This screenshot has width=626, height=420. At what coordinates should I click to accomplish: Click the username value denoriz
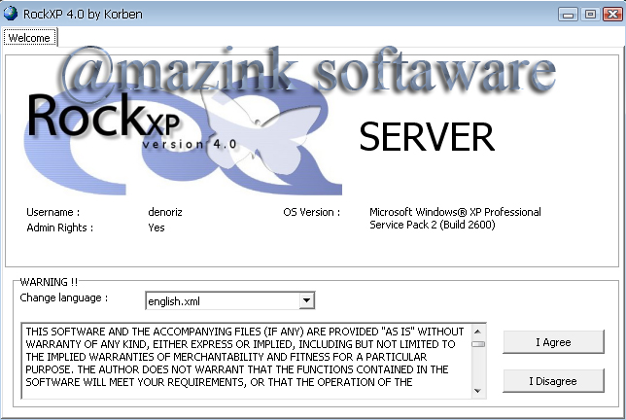tap(165, 212)
